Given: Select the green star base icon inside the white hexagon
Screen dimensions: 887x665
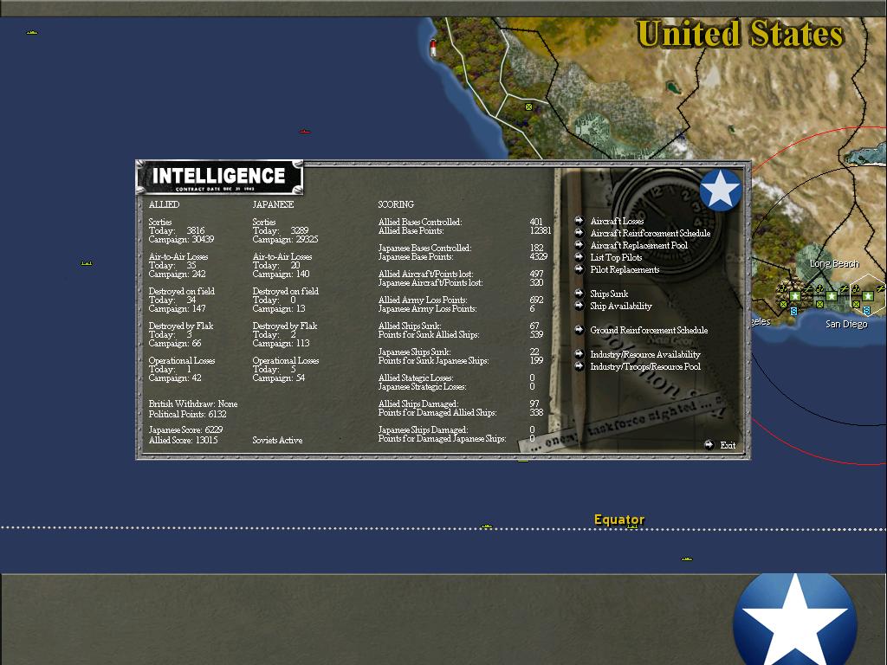Looking at the screenshot, I should pos(868,296).
